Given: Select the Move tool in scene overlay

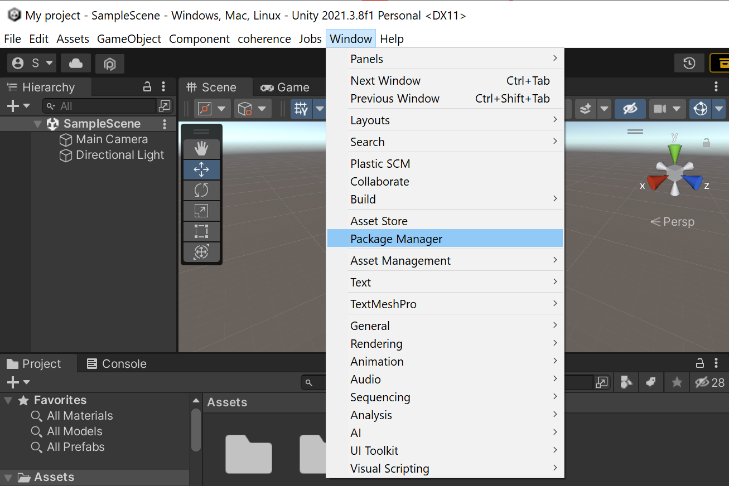Looking at the screenshot, I should tap(201, 169).
